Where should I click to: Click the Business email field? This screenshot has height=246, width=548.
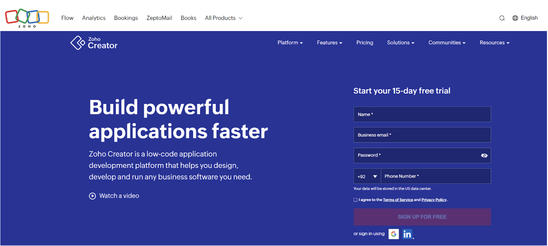click(422, 135)
